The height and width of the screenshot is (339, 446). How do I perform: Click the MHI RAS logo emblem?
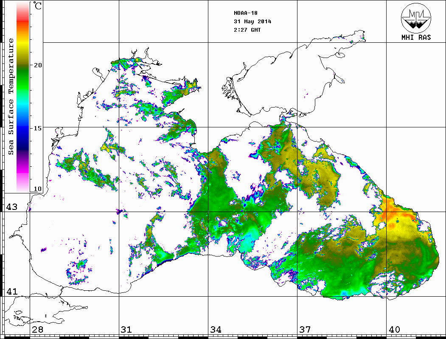point(416,18)
